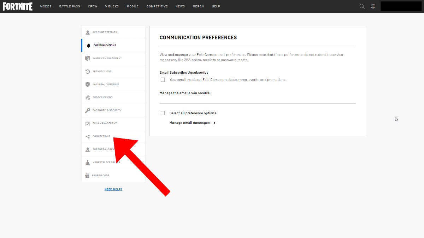Click the Fortnite logo

[x=18, y=6]
